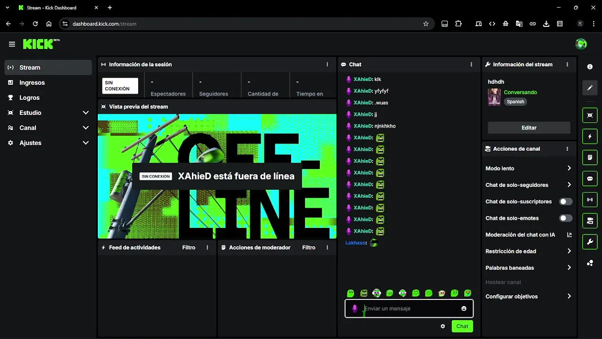Open external link icon for Moderación del chat con IA
Viewport: 602px width, 339px height.
569,234
